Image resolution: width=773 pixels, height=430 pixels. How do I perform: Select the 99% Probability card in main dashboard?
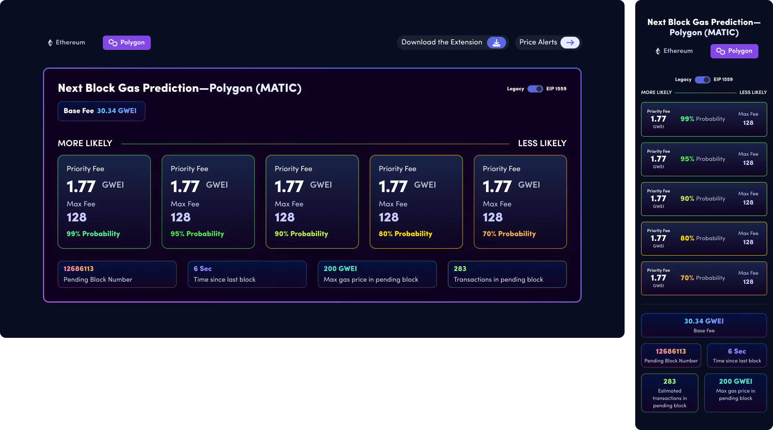click(x=104, y=202)
